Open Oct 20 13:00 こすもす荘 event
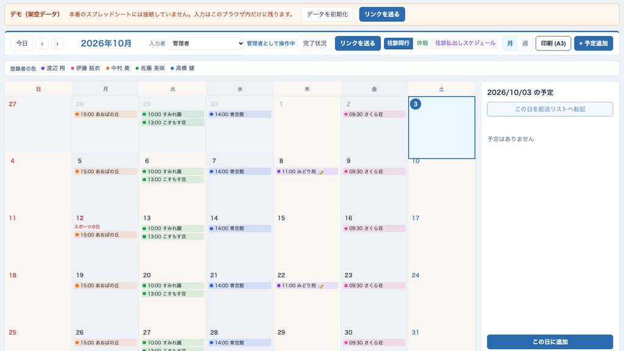Image resolution: width=624 pixels, height=351 pixels. (x=172, y=294)
